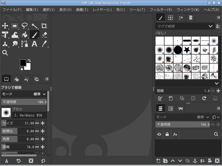
Task: Select the Crop tool
Action: [x=44, y=26]
